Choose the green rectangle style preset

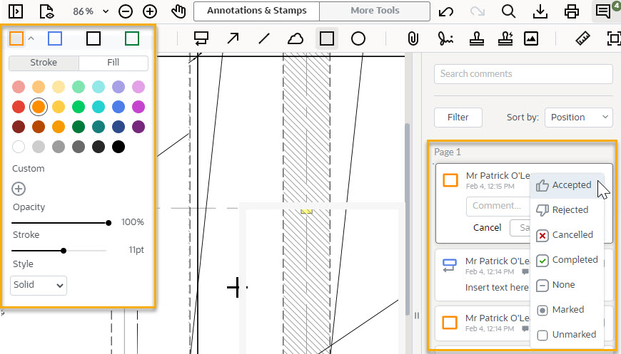132,38
